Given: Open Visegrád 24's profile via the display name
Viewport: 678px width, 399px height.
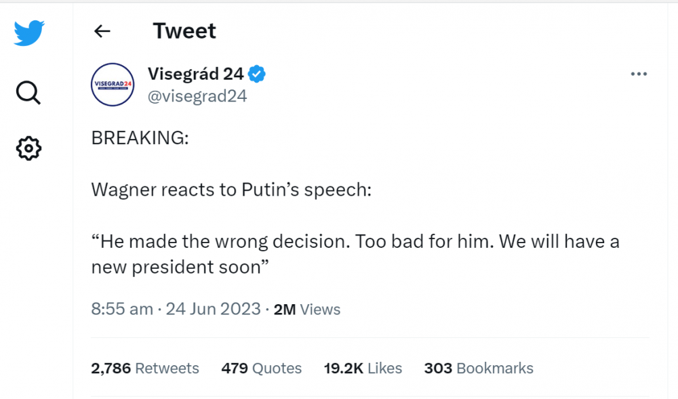Looking at the screenshot, I should 197,74.
